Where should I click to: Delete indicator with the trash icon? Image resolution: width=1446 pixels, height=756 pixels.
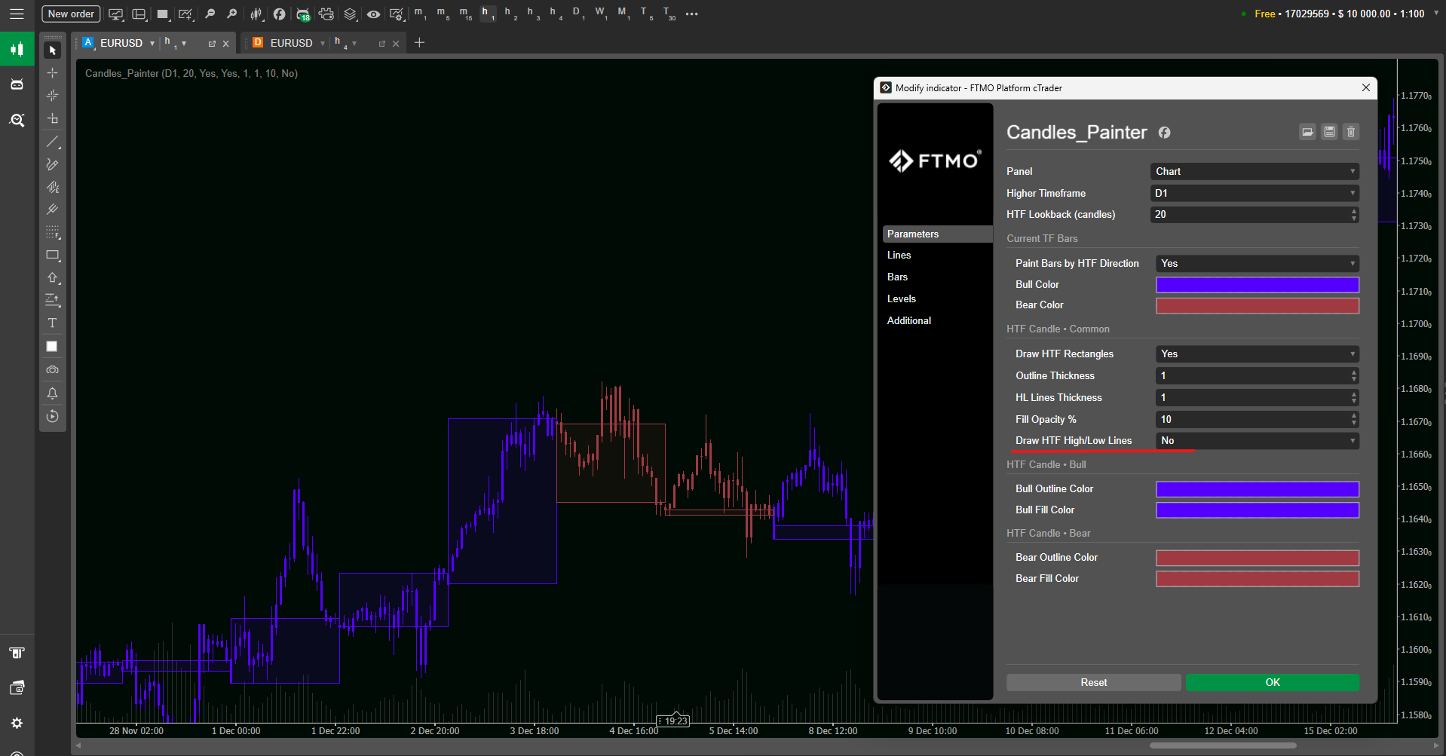coord(1351,132)
